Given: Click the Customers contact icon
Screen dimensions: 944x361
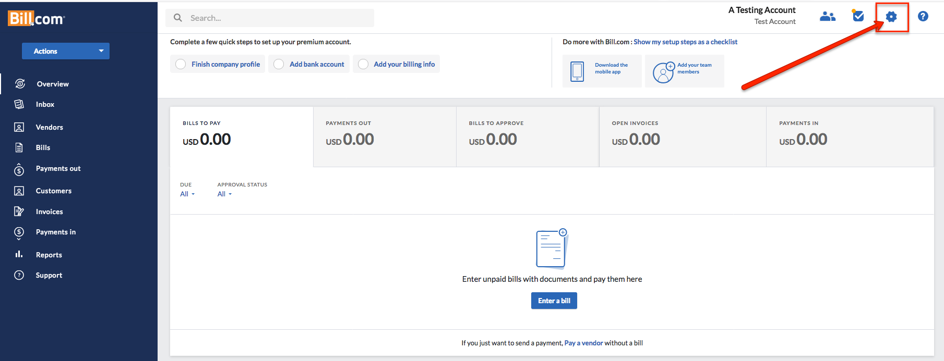Looking at the screenshot, I should click(x=19, y=191).
